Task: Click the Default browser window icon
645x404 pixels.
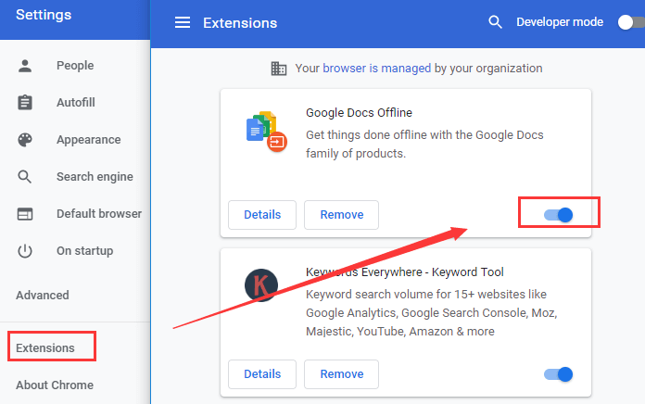Action: (x=25, y=214)
